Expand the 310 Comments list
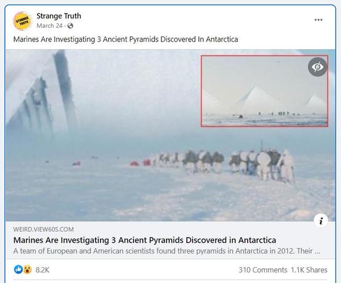This screenshot has width=341, height=283. (x=263, y=270)
